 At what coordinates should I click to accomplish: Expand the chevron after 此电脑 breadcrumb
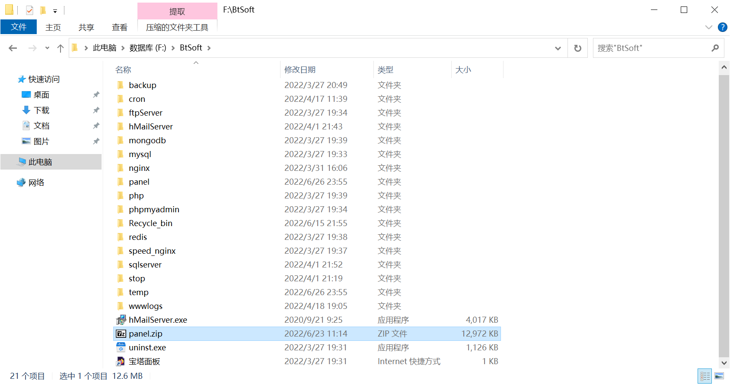(x=123, y=48)
